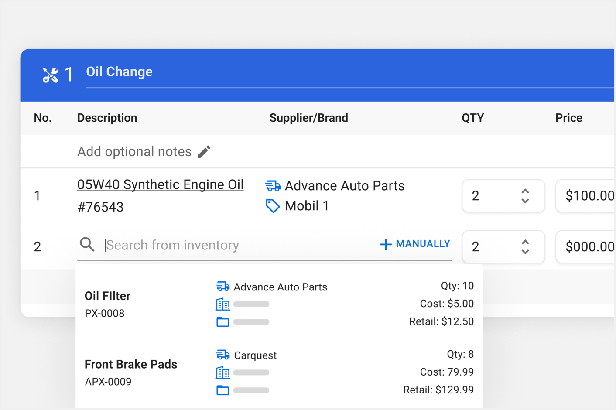Click Cost: 79.99 value
Image resolution: width=616 pixels, height=410 pixels.
coord(447,372)
